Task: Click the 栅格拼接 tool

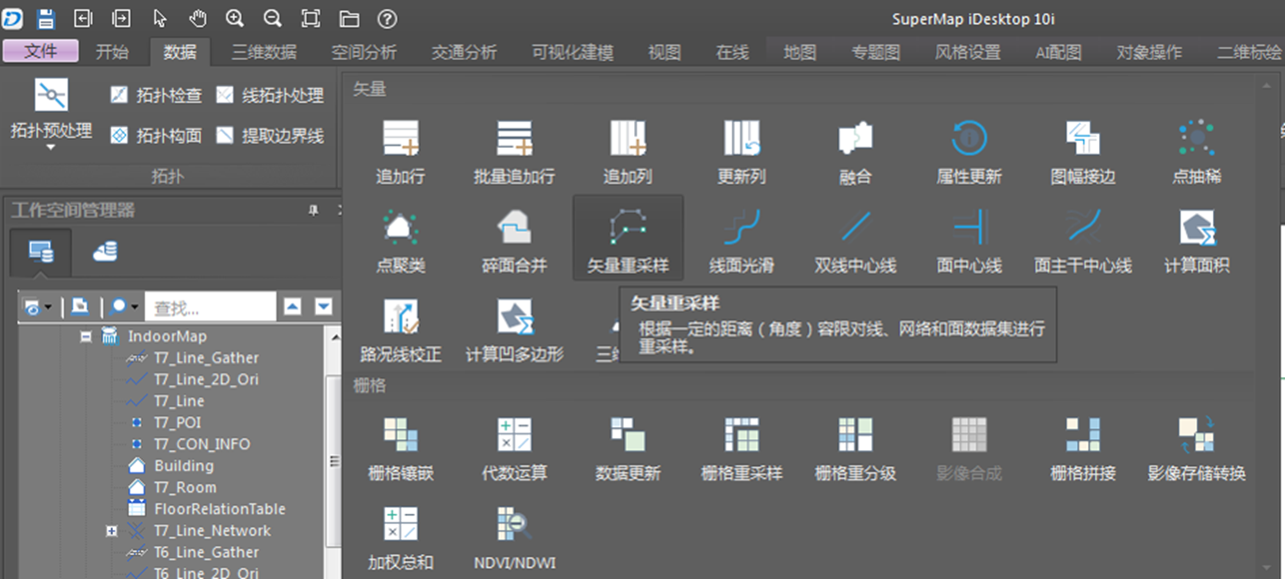Action: coord(1083,448)
